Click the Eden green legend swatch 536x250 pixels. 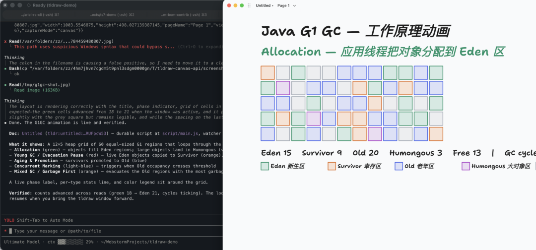(265, 166)
